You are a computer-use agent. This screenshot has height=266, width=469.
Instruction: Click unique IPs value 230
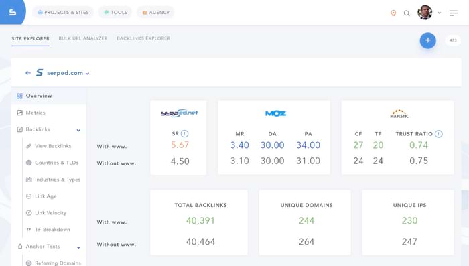tap(409, 220)
